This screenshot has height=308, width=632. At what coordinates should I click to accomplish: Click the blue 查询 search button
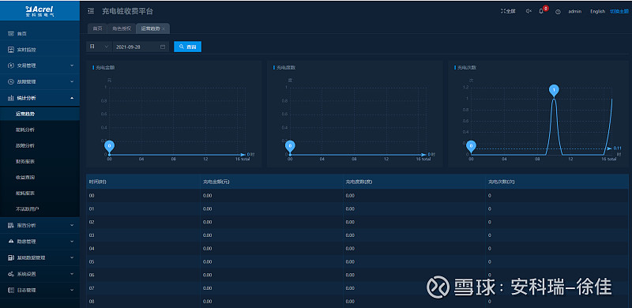[x=187, y=47]
